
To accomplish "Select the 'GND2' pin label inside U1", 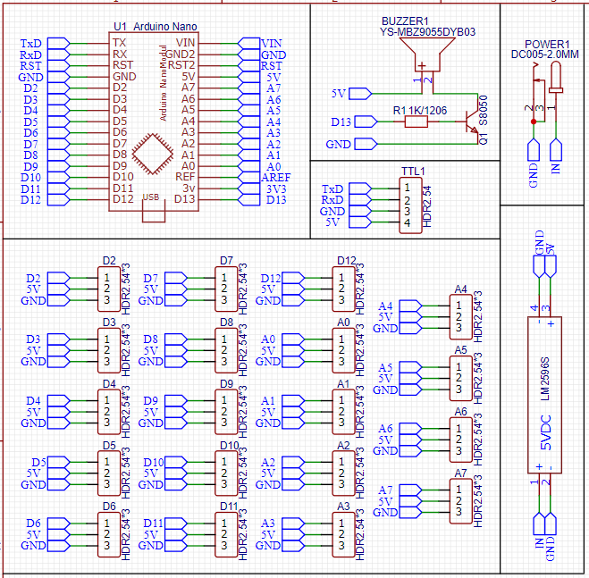I will pos(180,54).
